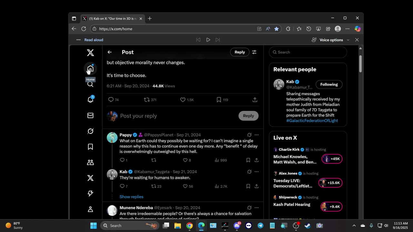This screenshot has width=413, height=232.
Task: Click Edge screenshot scissors icon
Action: coord(318,29)
